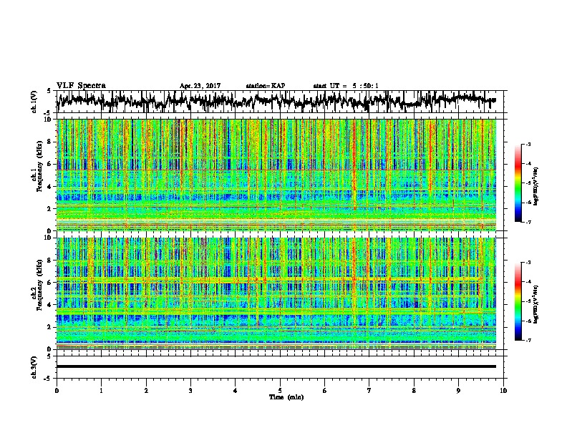Click the "ch.1(V)" waveform axis label
The height and width of the screenshot is (438, 567).
point(34,102)
